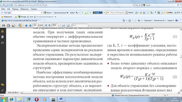Viewport: 182px width, 102px height.
Task: Open a new blank tab
Action: (x=43, y=21)
